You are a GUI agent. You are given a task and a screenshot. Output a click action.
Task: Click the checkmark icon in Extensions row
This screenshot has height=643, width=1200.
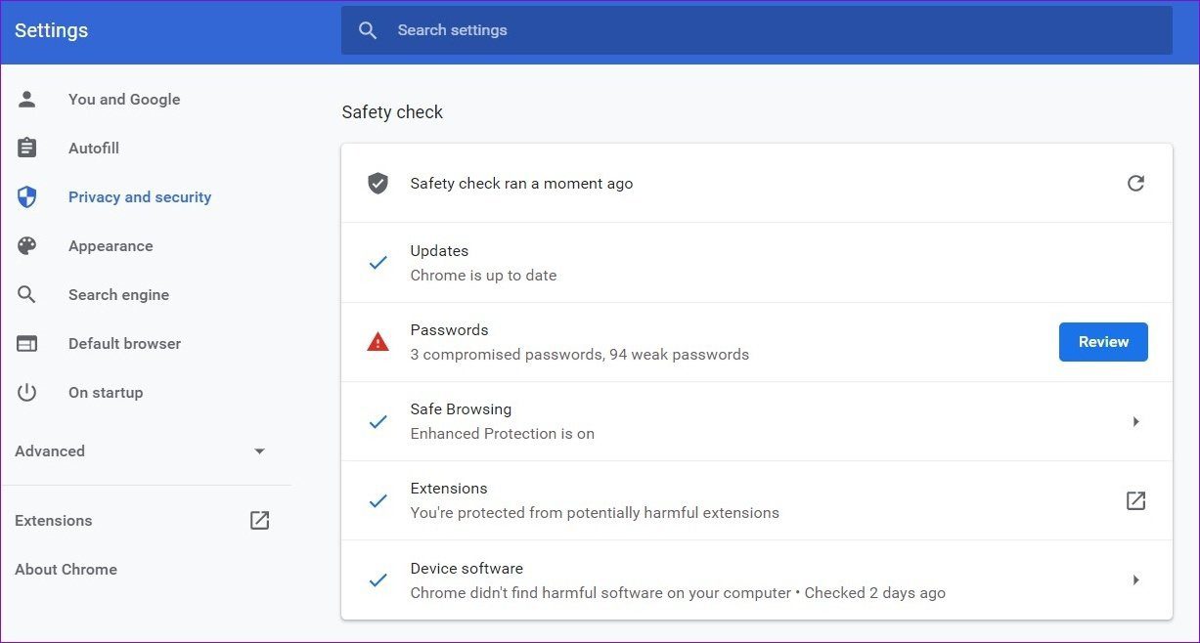tap(378, 501)
